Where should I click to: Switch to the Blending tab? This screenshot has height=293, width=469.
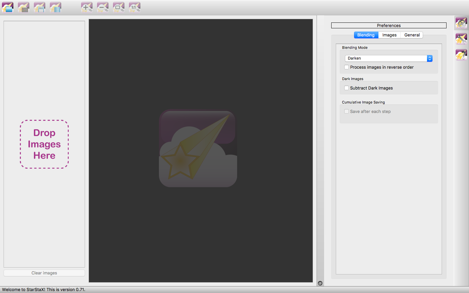point(366,35)
